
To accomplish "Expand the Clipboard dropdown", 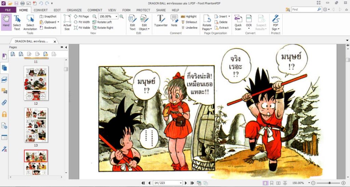I will [58, 22].
